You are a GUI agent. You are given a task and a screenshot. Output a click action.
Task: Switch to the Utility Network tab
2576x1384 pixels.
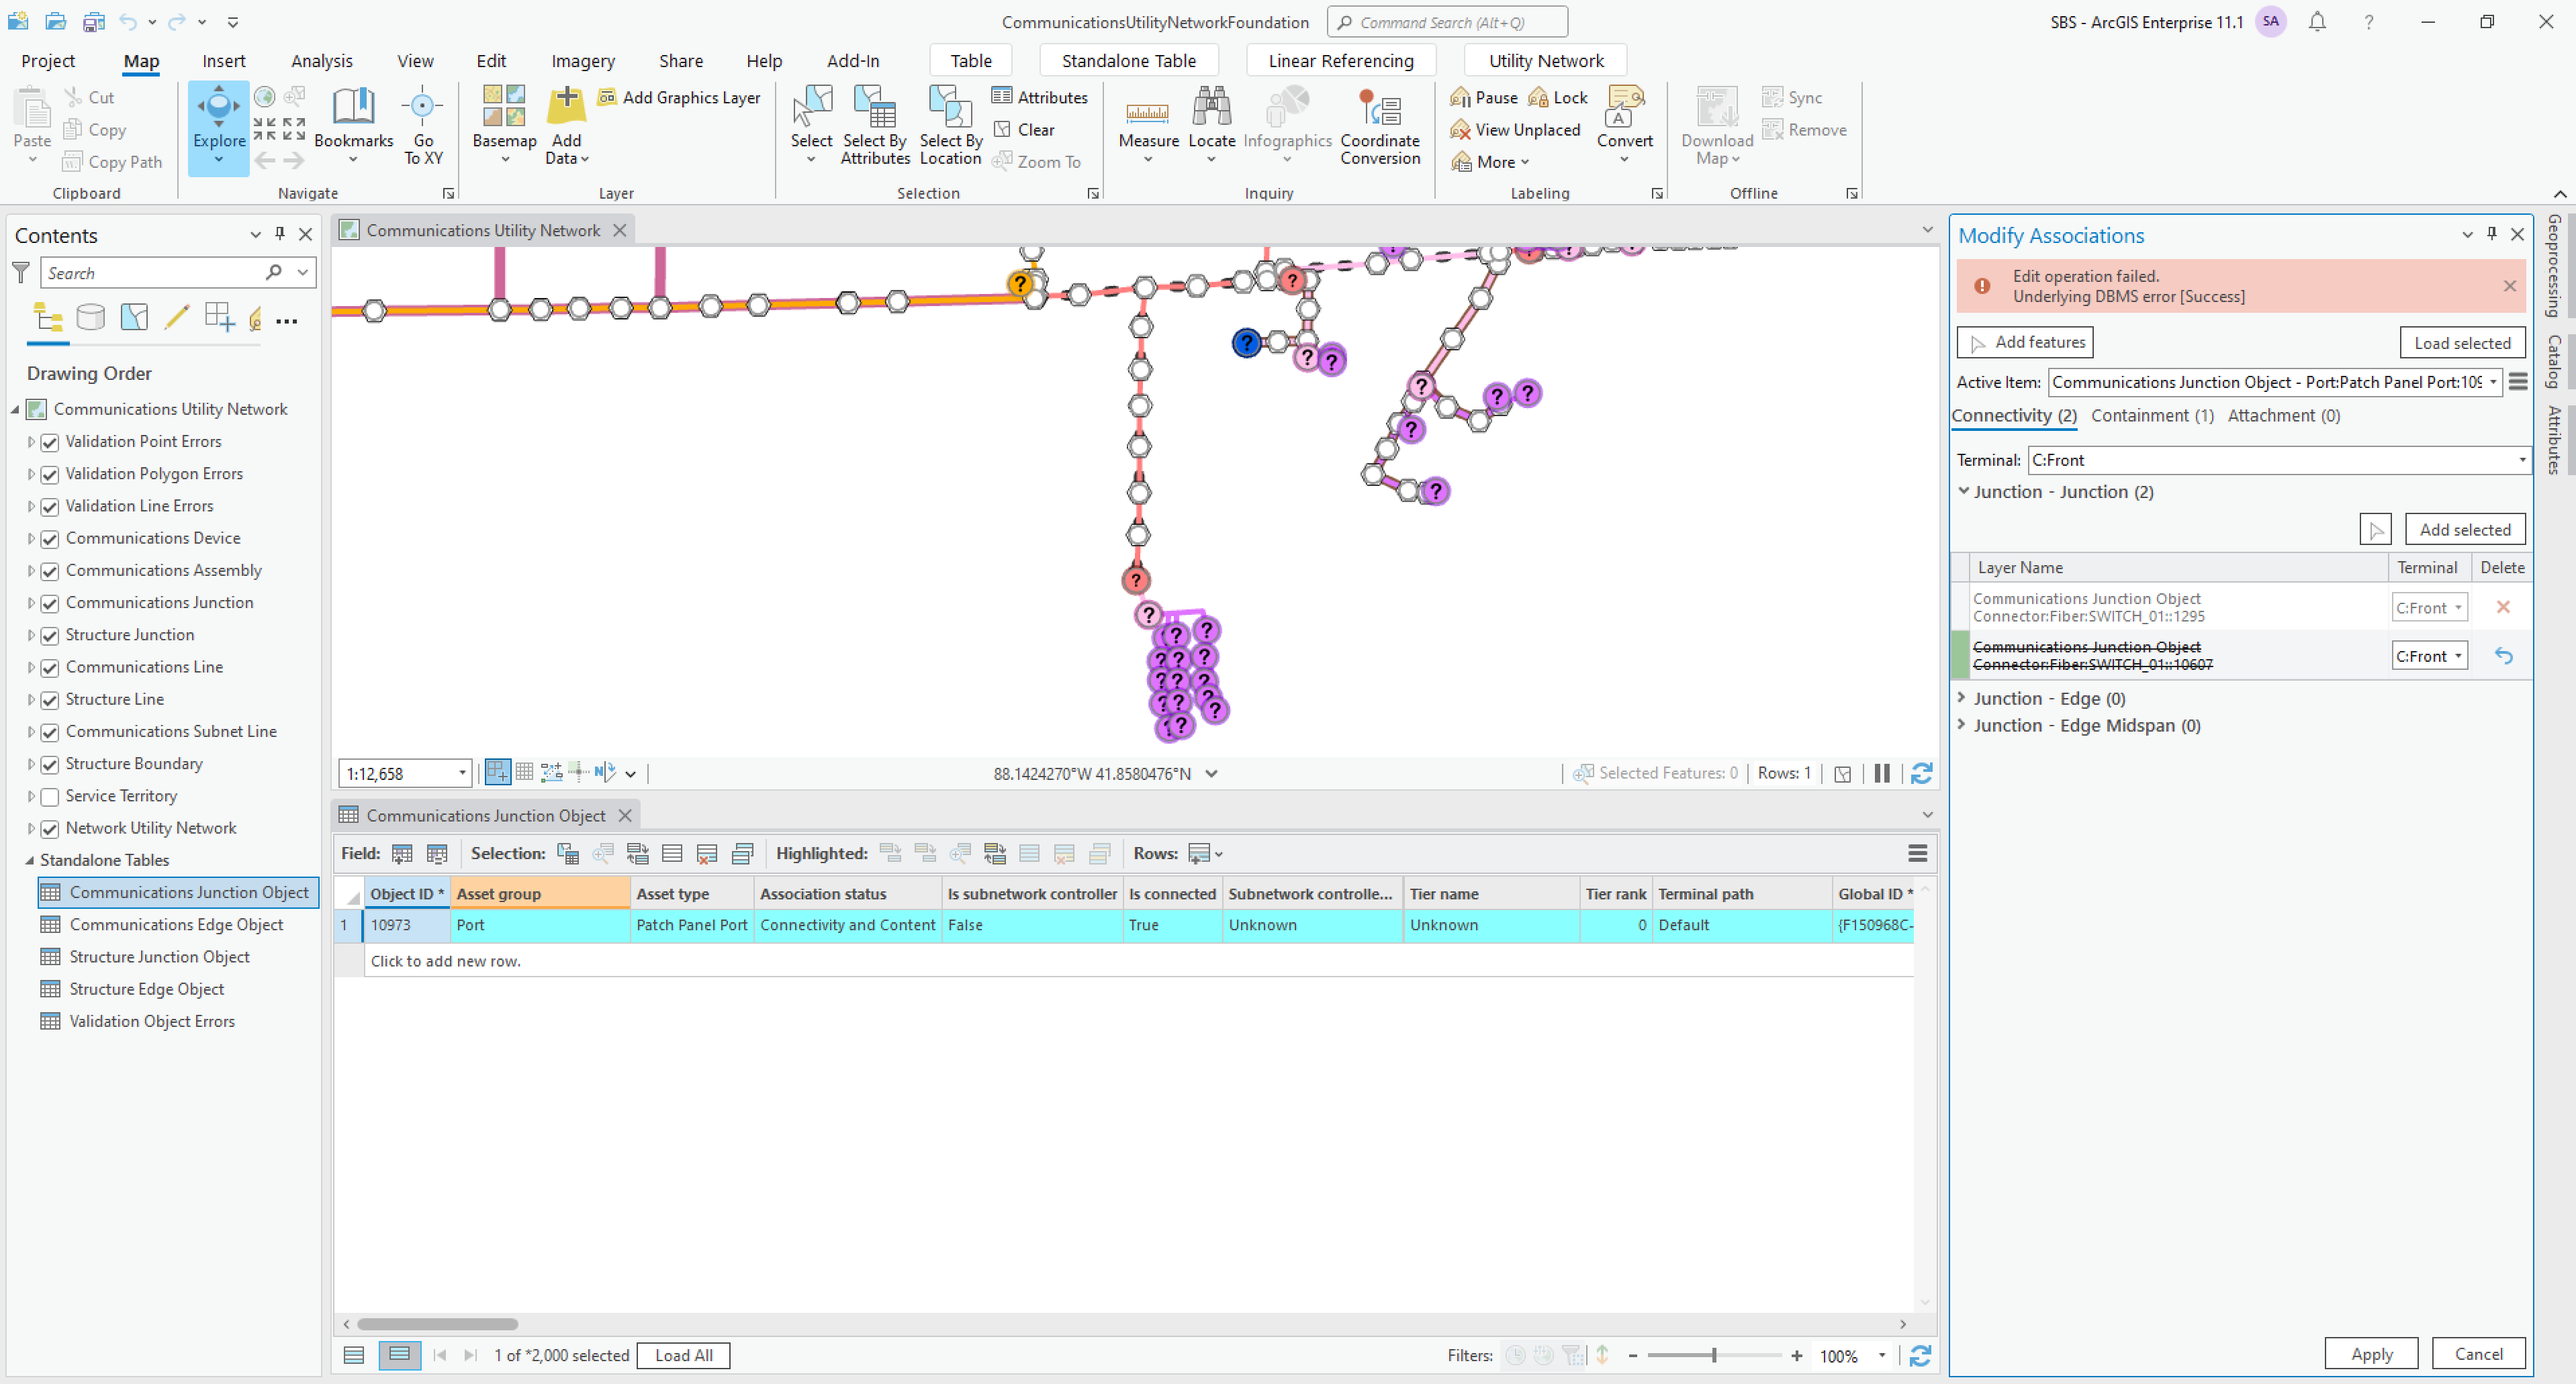1546,61
